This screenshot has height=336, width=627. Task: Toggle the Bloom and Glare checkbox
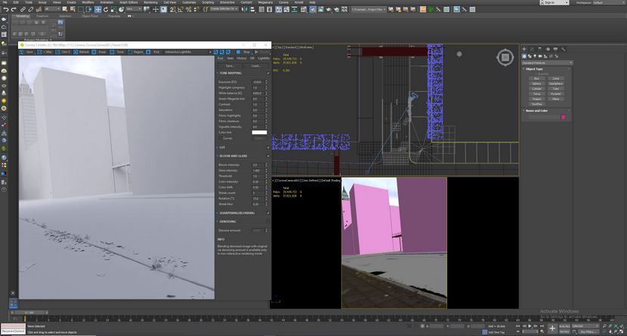pyautogui.click(x=268, y=156)
